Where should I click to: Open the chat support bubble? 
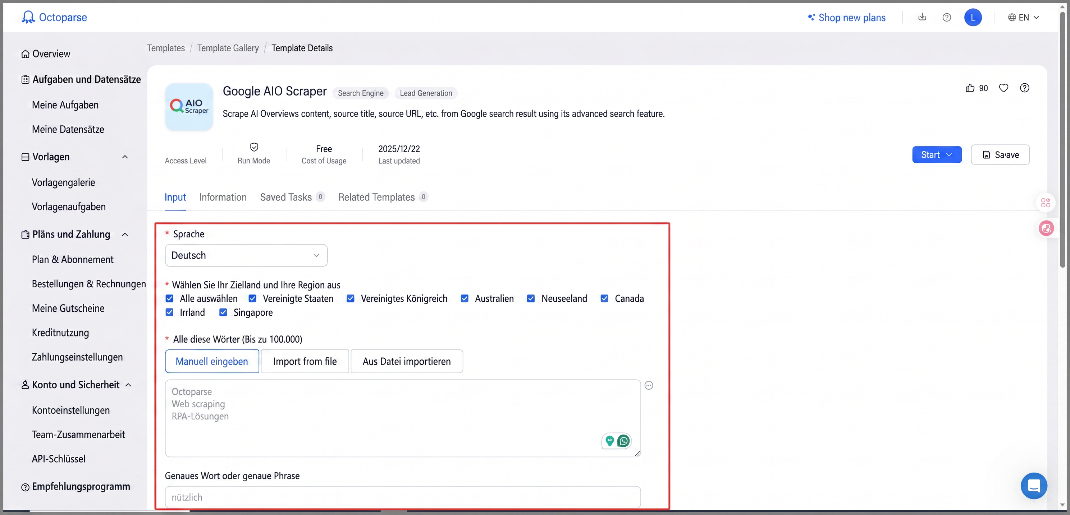pyautogui.click(x=1033, y=485)
